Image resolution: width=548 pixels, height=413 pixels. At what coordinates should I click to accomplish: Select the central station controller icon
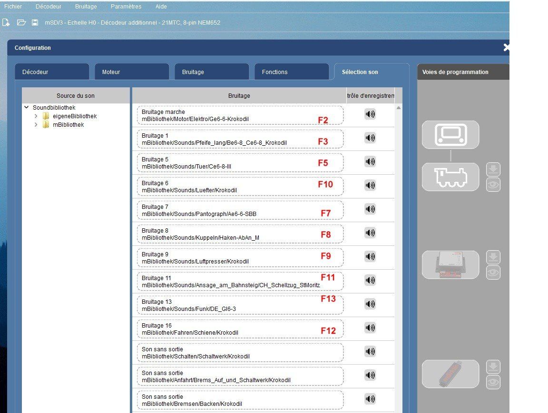tap(450, 135)
